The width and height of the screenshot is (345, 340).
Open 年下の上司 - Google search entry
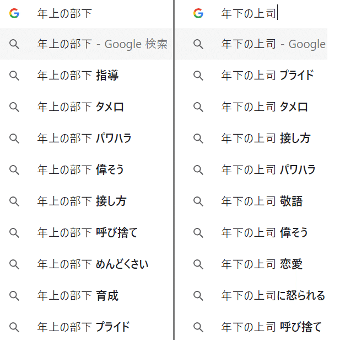click(273, 44)
